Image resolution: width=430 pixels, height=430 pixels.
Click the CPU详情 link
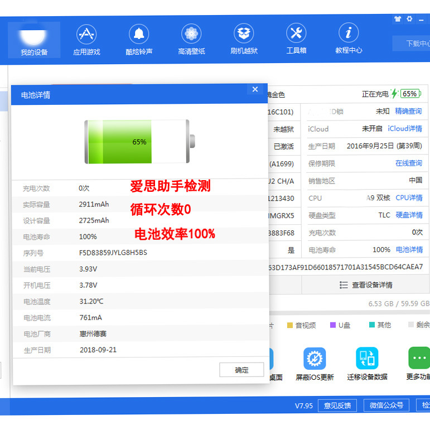pyautogui.click(x=409, y=198)
